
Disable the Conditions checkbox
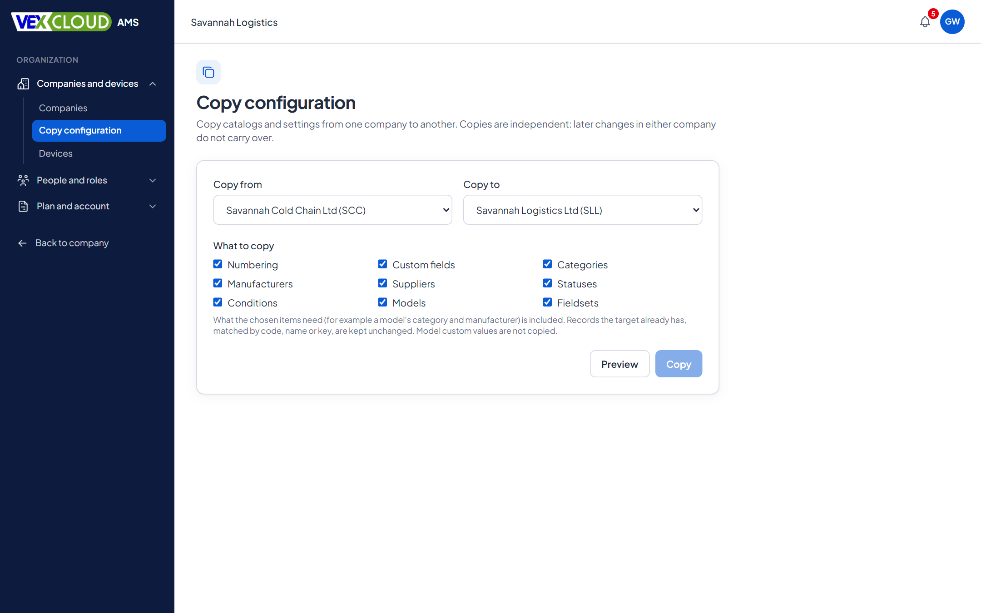tap(218, 302)
